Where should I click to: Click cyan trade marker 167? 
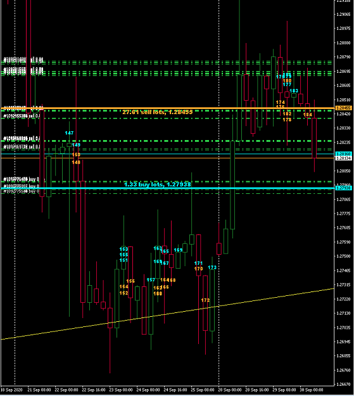point(165,263)
